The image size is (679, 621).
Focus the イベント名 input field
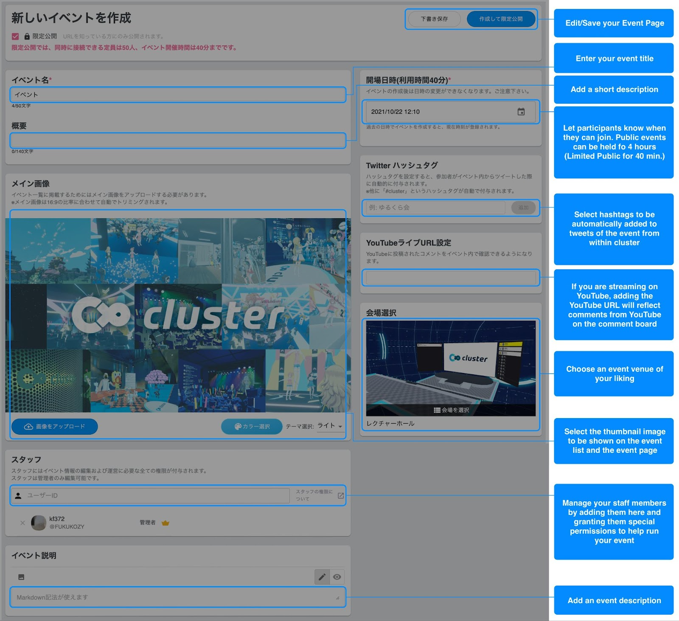tap(178, 95)
